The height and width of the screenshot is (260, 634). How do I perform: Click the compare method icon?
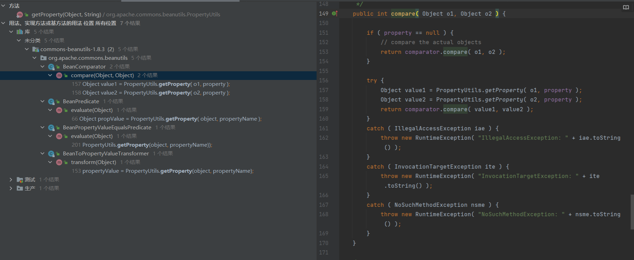[x=59, y=75]
